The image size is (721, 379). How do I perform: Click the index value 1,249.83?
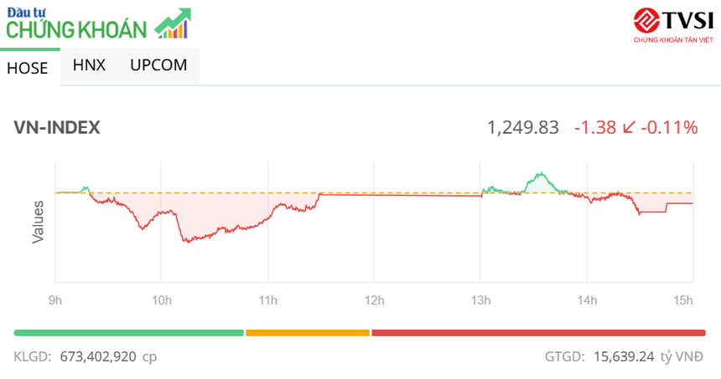(523, 128)
